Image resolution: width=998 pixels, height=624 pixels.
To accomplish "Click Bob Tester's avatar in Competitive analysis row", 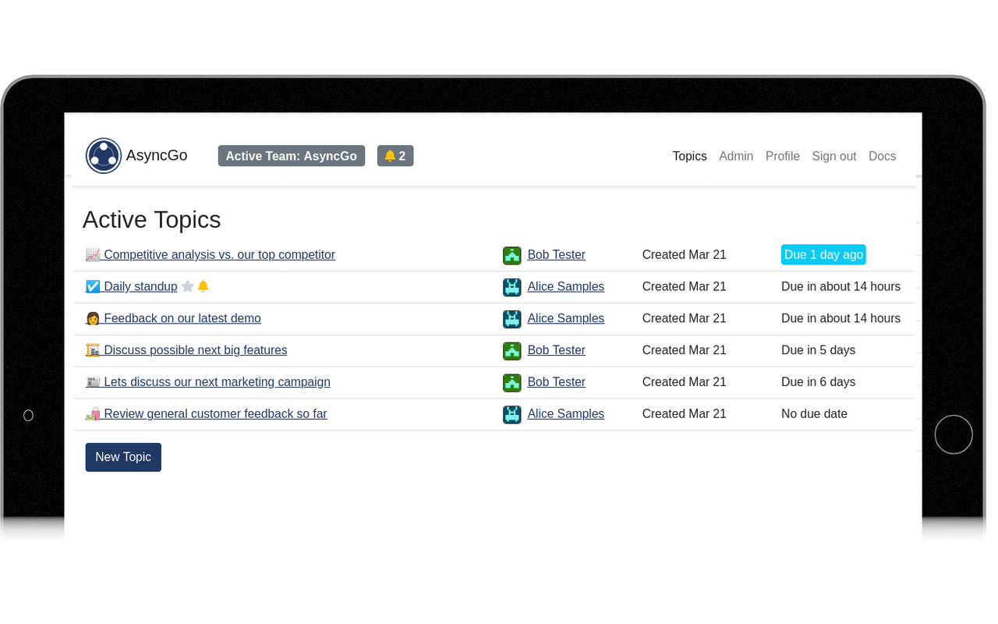I will coord(512,255).
